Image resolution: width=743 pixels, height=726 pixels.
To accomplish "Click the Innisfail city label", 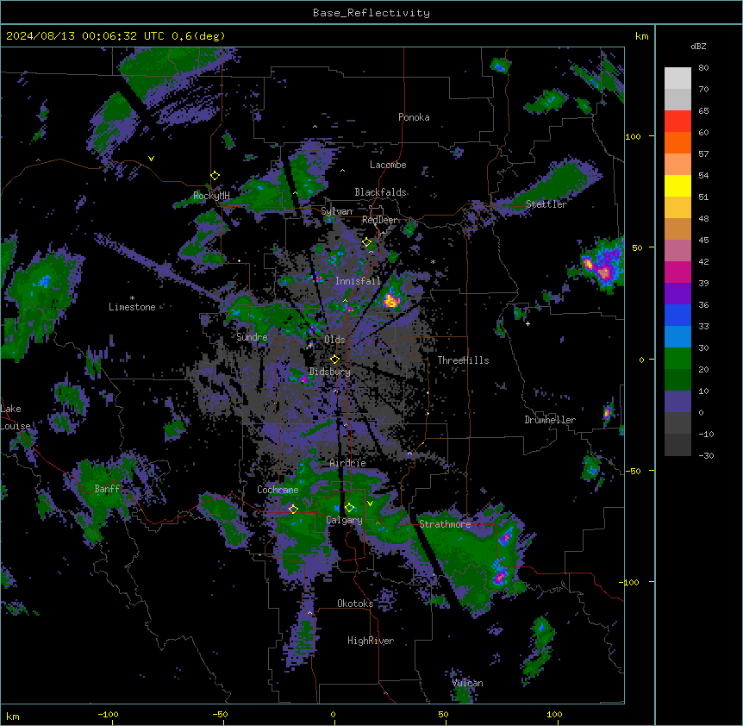I will 358,281.
